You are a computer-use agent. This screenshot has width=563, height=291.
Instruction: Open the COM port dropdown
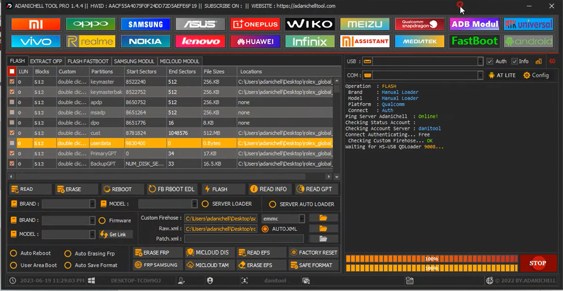click(x=480, y=75)
